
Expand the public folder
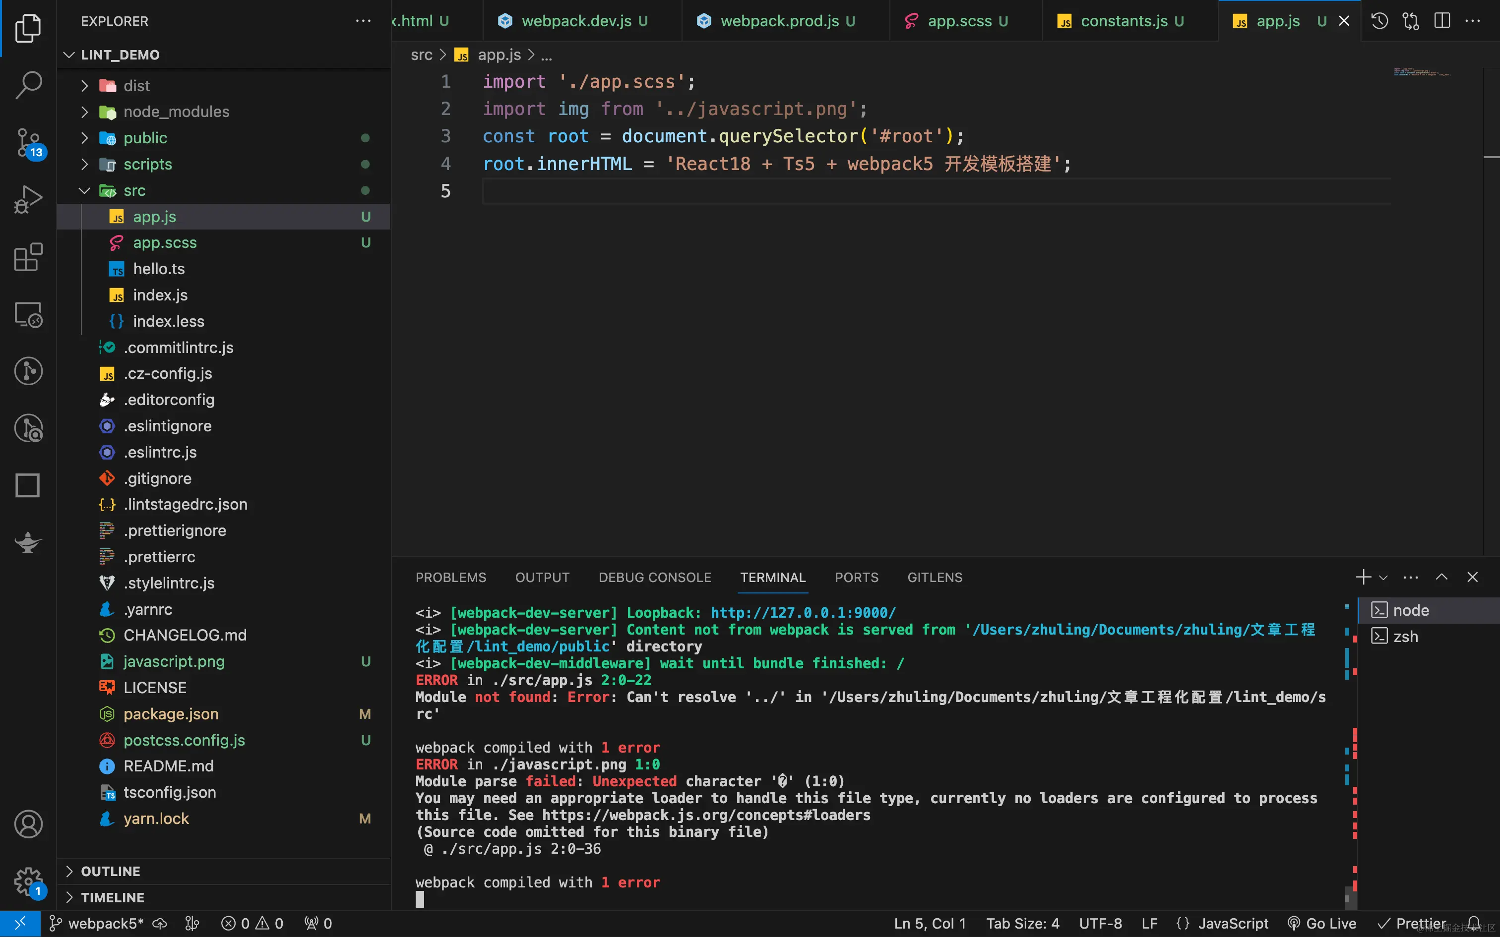pos(84,138)
